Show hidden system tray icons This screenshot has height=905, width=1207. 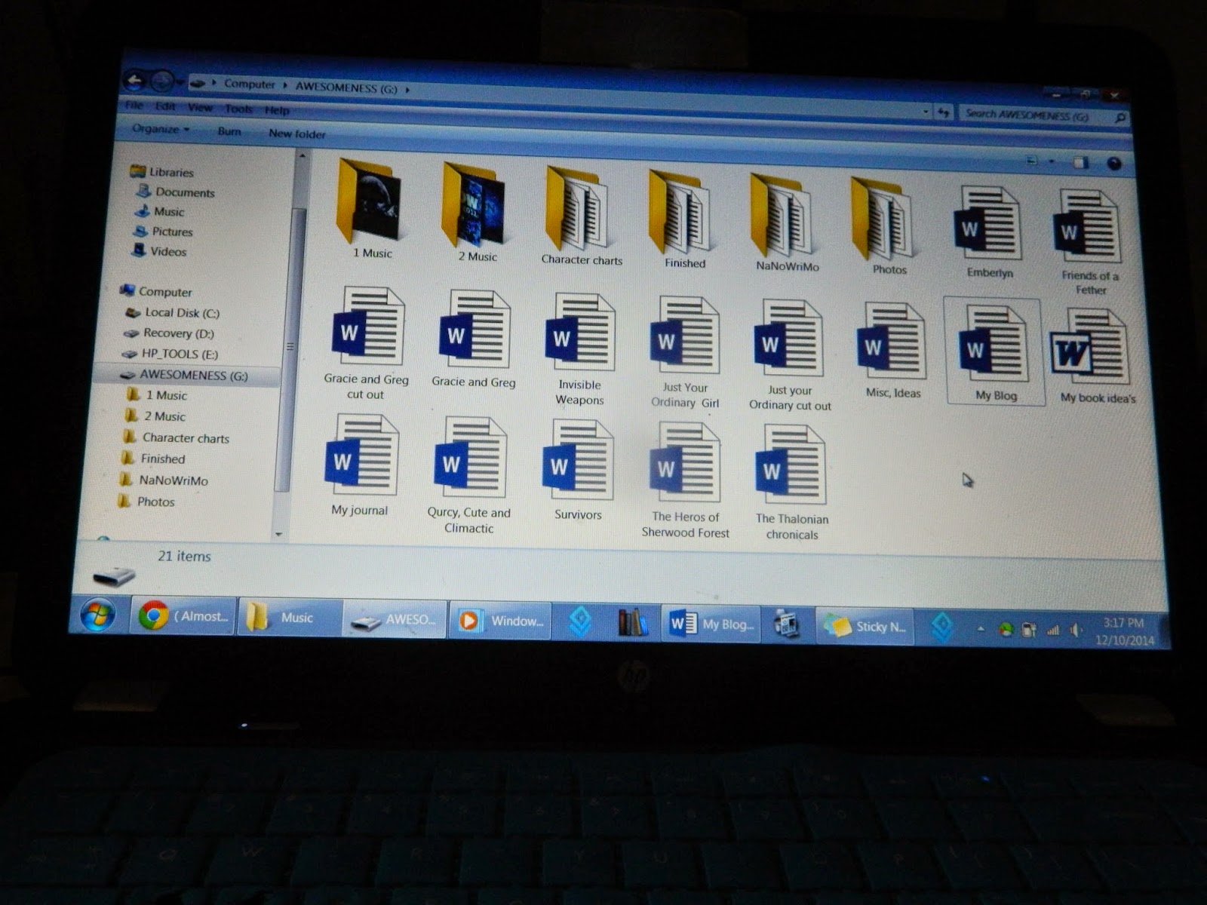(981, 628)
